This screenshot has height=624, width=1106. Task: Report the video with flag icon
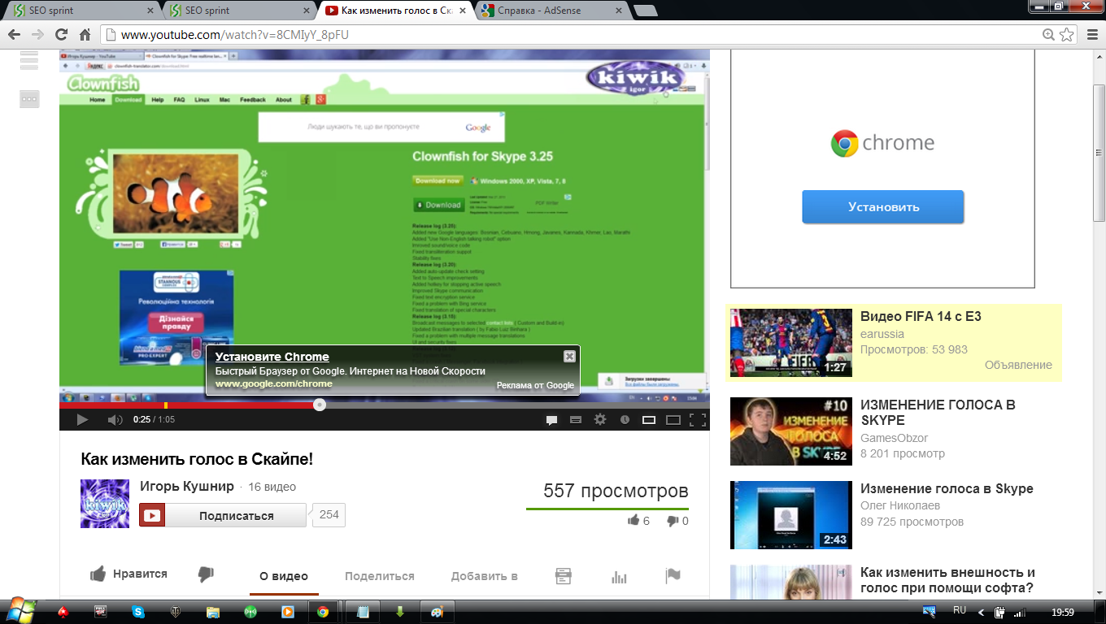pos(673,575)
